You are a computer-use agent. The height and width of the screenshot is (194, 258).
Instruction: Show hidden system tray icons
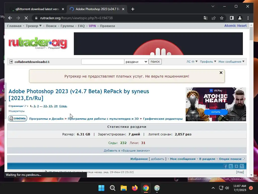[213, 188]
